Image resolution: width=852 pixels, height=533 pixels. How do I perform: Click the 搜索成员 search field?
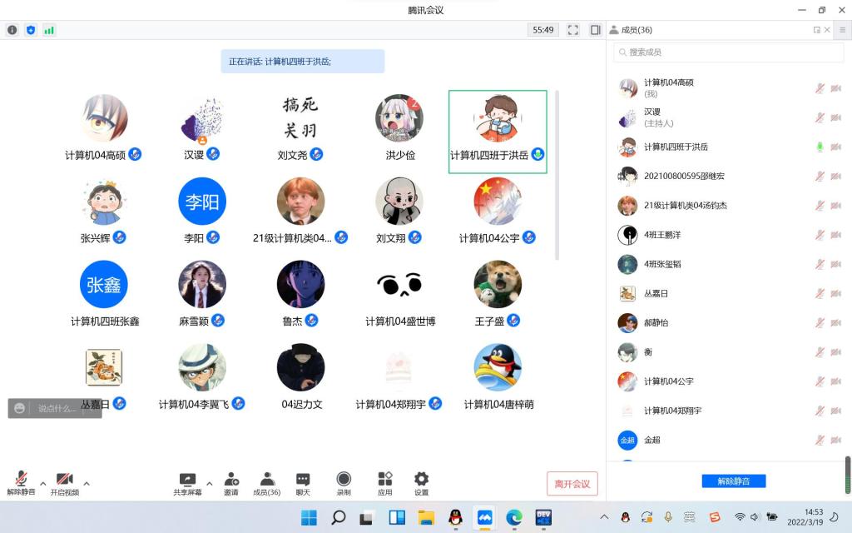point(728,52)
